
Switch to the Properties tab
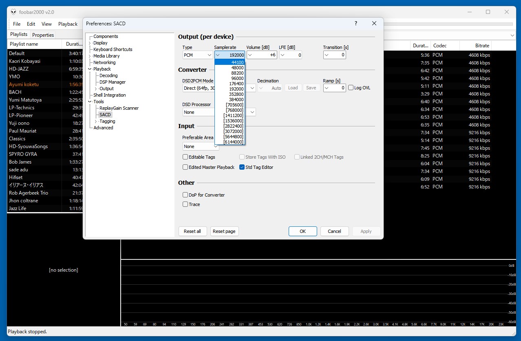point(43,35)
